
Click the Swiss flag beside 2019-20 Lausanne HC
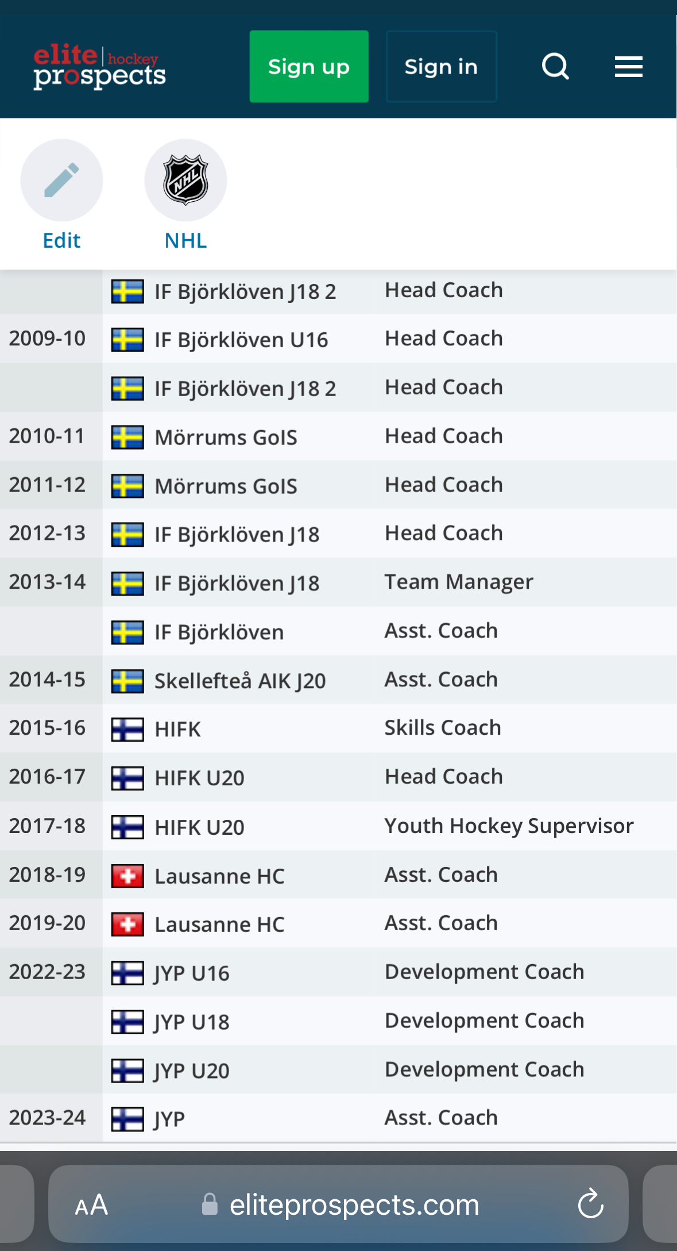(x=127, y=924)
